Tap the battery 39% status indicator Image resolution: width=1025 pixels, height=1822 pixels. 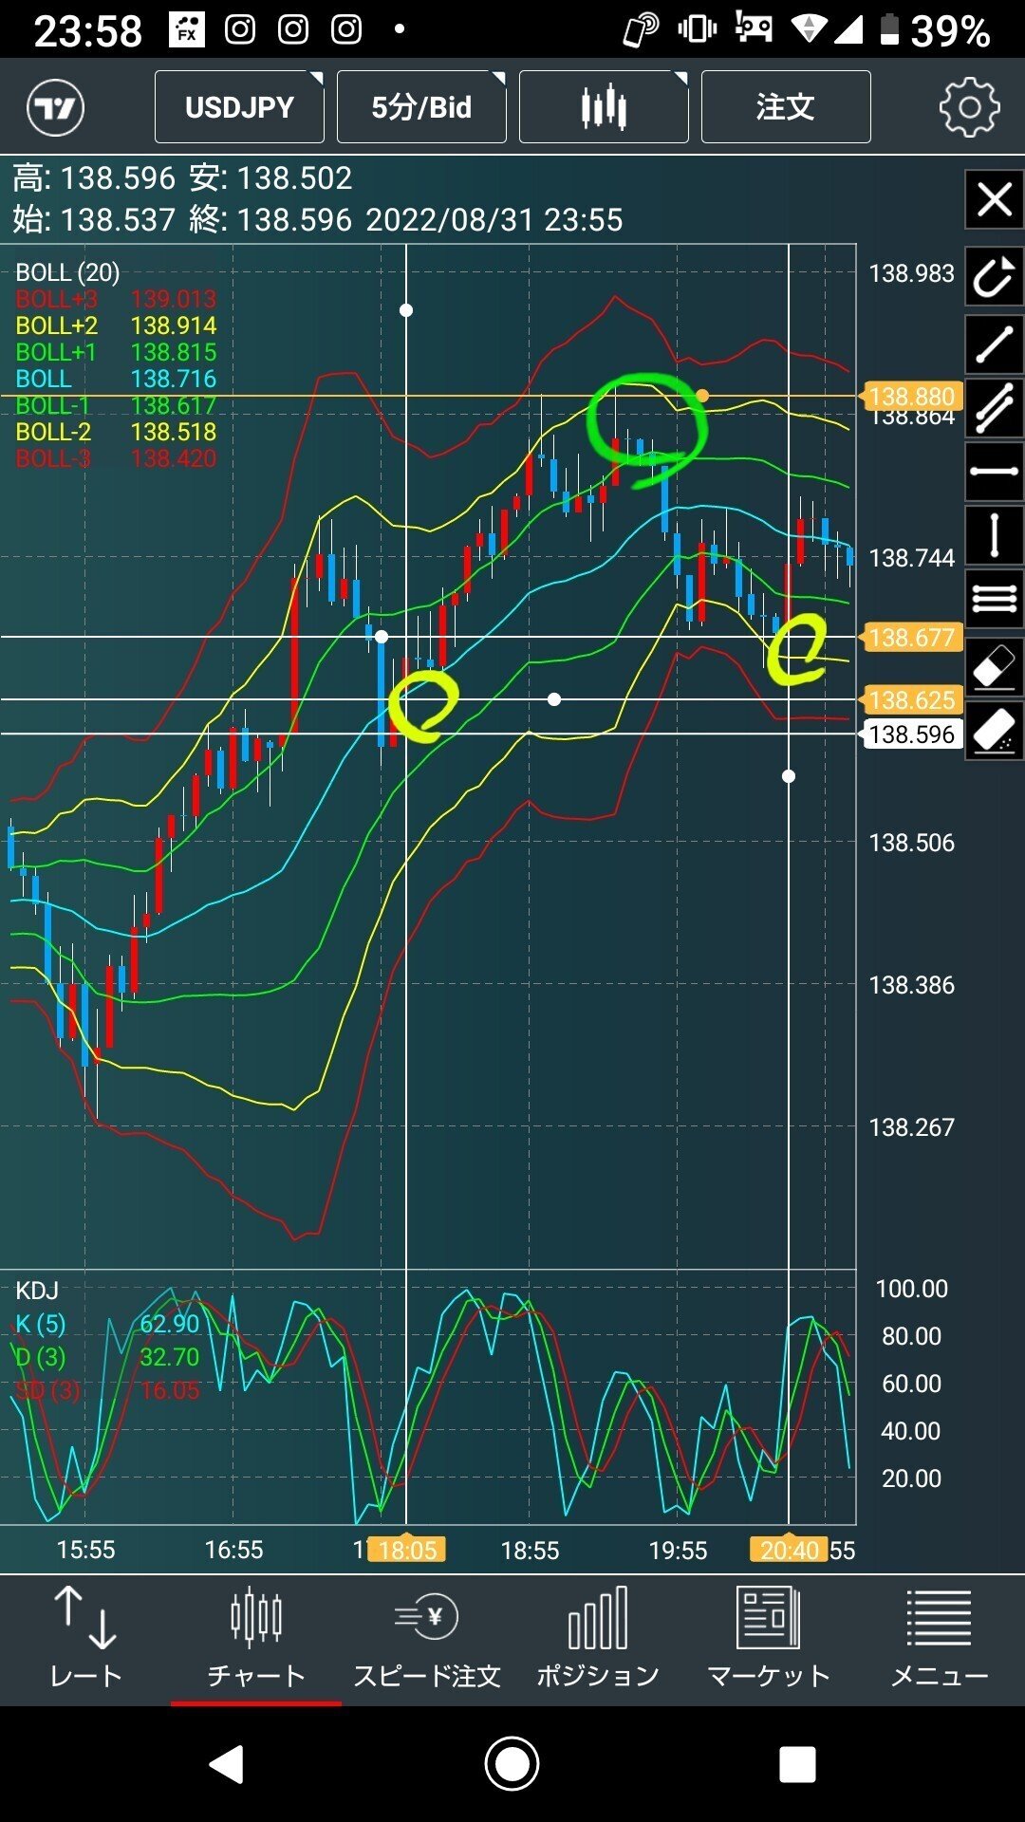935,30
